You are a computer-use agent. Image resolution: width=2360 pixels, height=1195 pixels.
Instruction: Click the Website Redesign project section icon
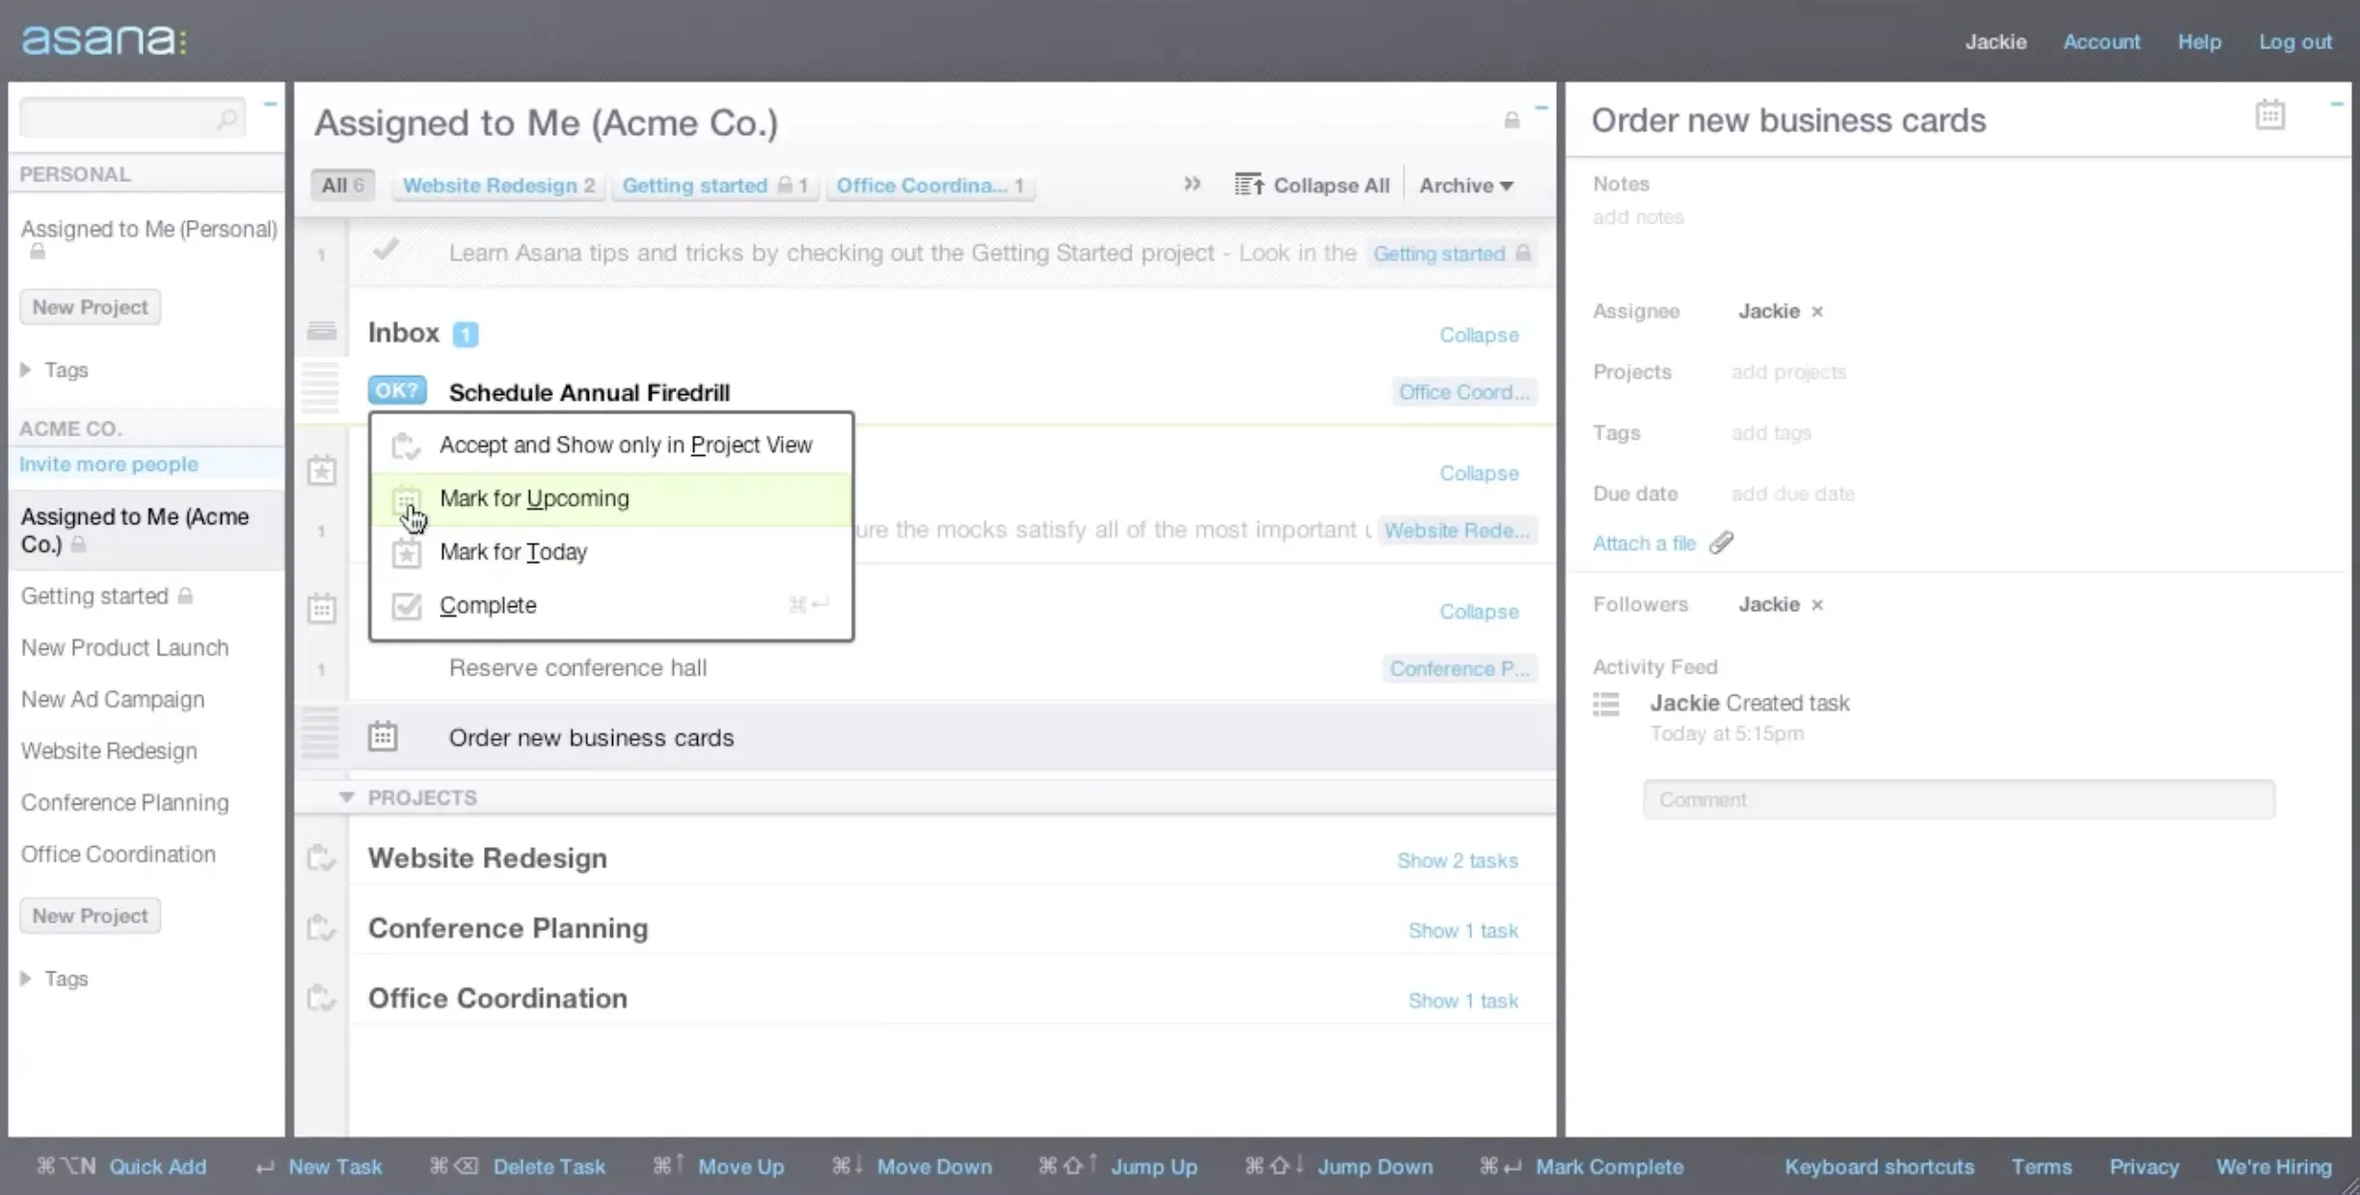[321, 858]
